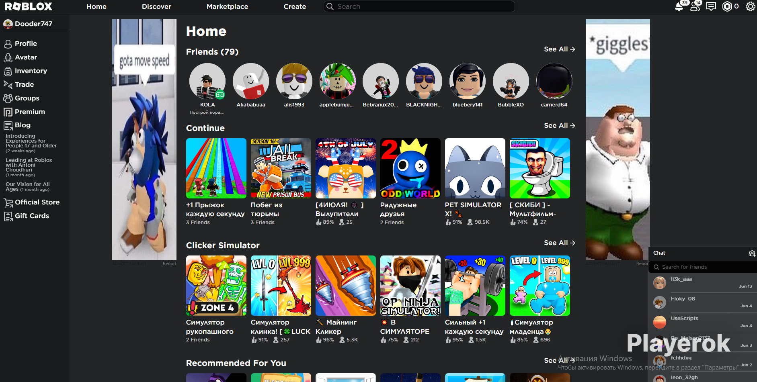Click the Premium sidebar icon
The image size is (757, 382).
[x=8, y=112]
